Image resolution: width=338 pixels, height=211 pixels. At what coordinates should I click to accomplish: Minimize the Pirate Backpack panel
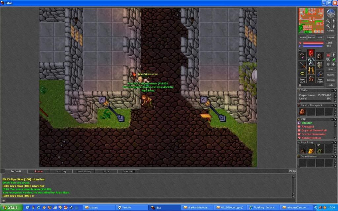[x=332, y=105]
